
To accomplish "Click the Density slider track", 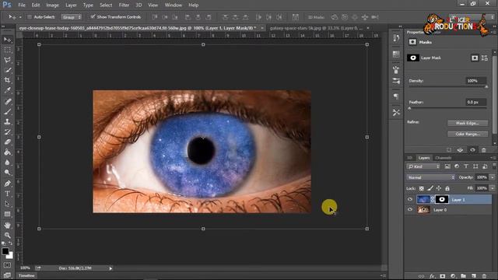I will pos(447,86).
